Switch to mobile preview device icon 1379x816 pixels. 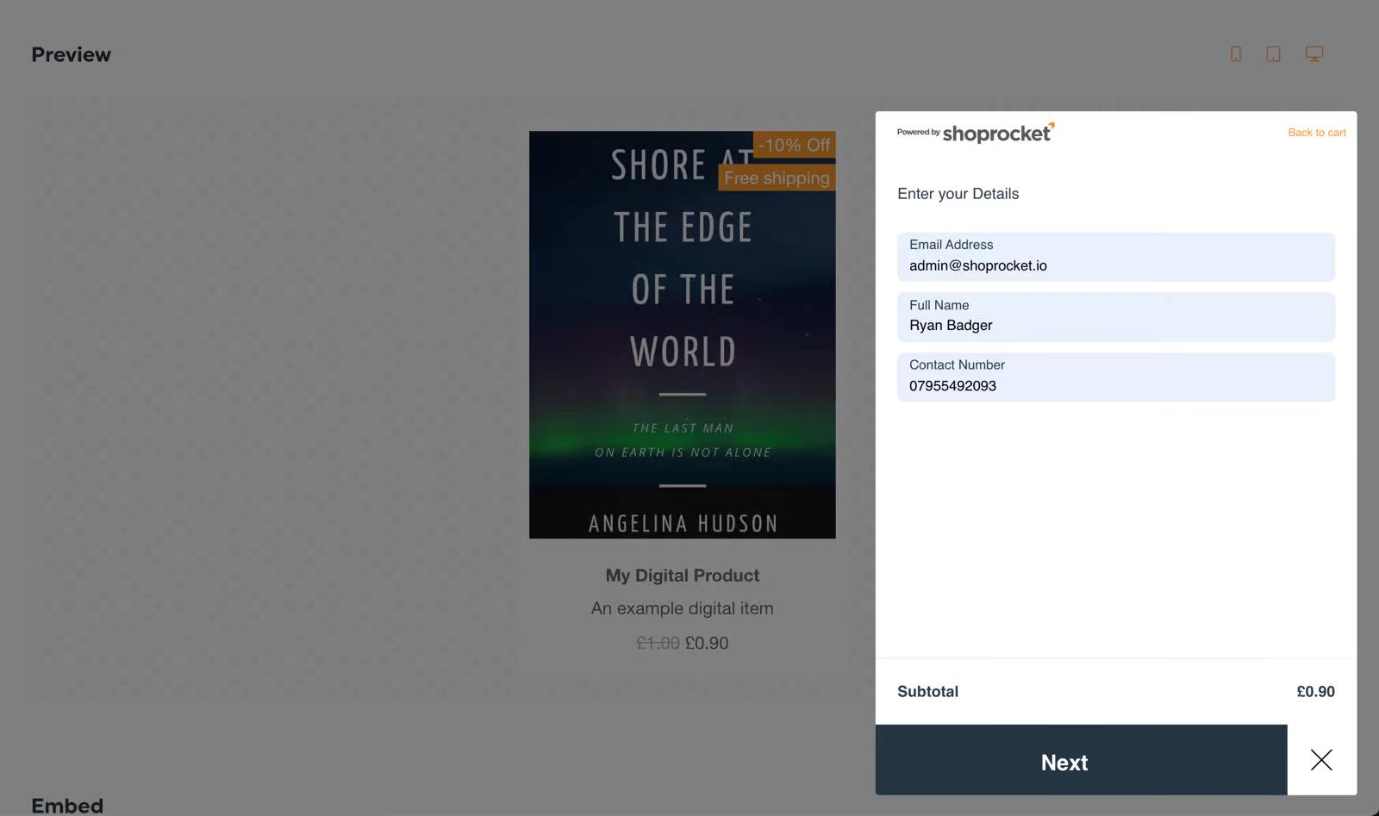(x=1236, y=54)
